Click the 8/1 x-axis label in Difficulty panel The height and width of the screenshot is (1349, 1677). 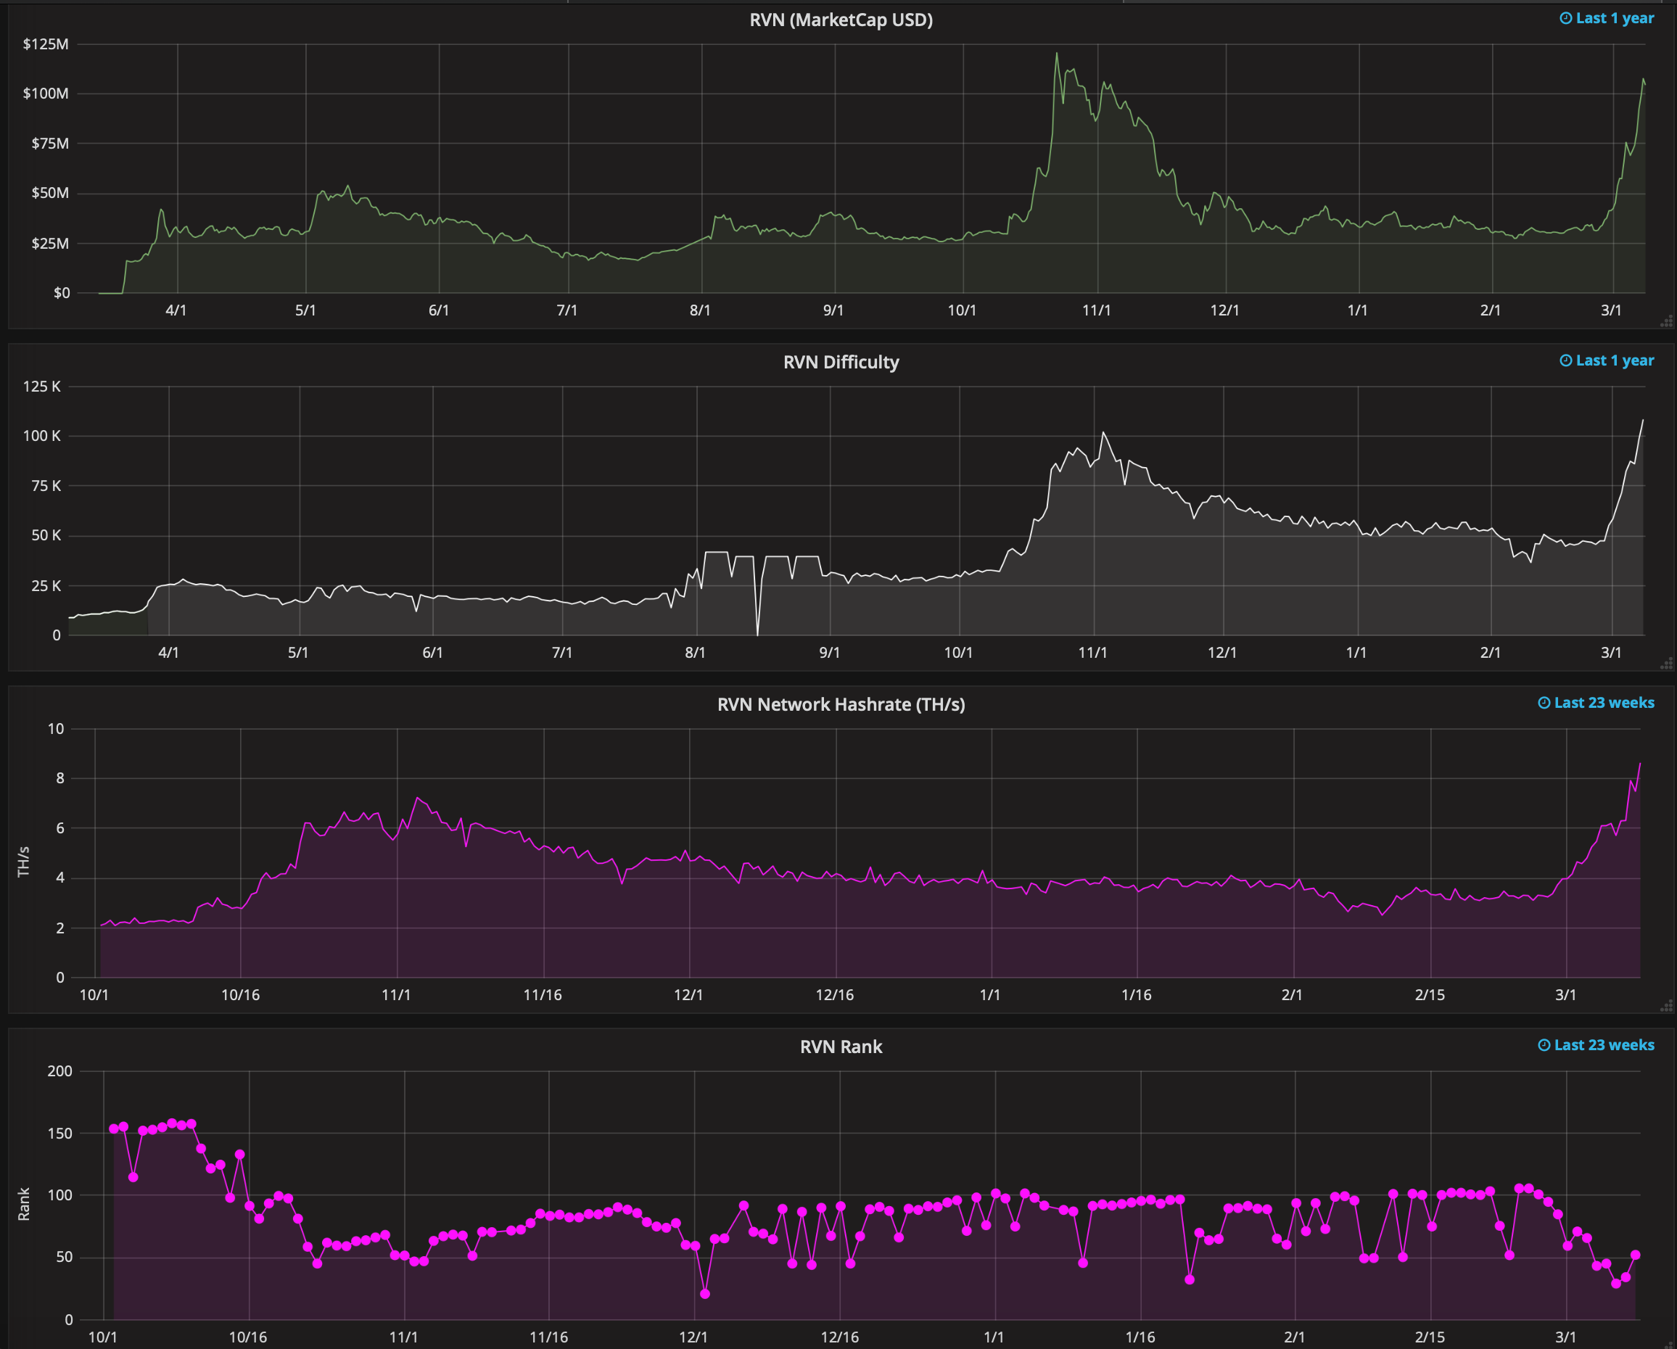tap(696, 653)
